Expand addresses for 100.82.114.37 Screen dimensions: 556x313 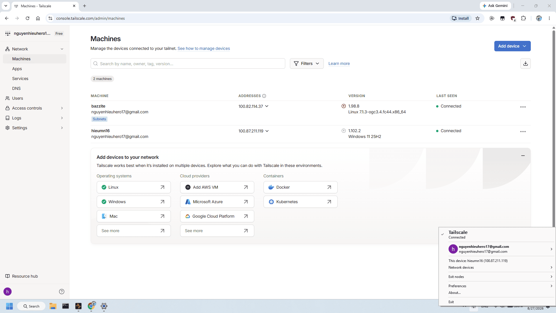point(267,106)
